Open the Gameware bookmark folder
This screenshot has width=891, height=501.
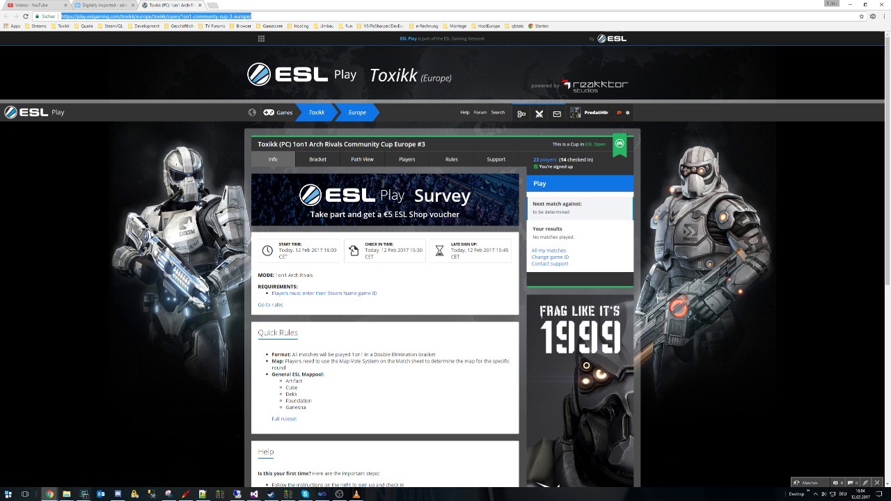coord(269,26)
